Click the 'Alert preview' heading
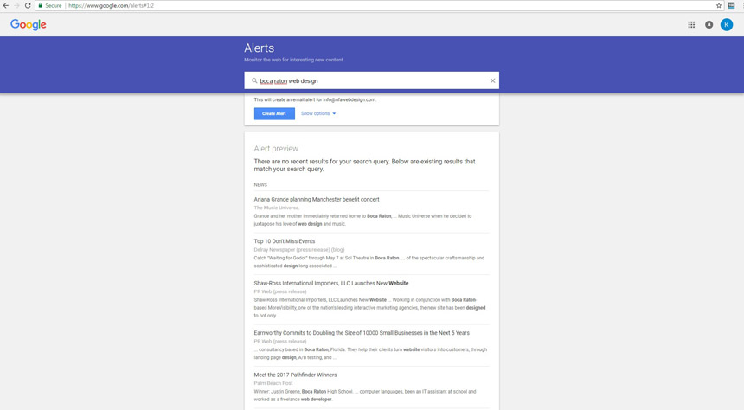The height and width of the screenshot is (410, 744). 276,149
